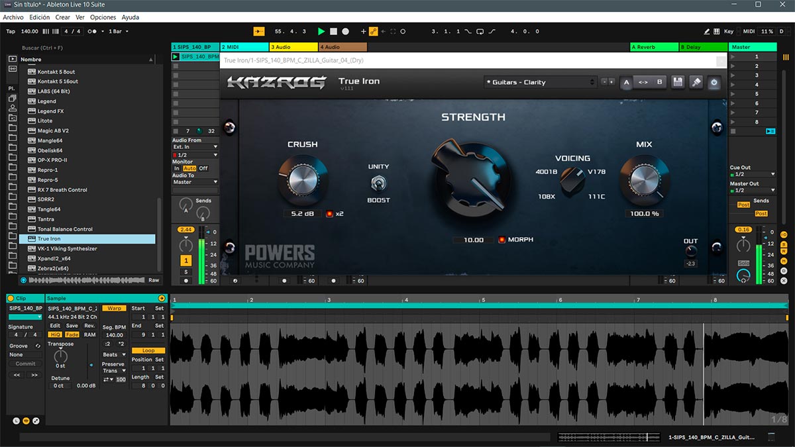The width and height of the screenshot is (795, 447).
Task: Flip the UNITY/BOOST switch
Action: pyautogui.click(x=379, y=183)
